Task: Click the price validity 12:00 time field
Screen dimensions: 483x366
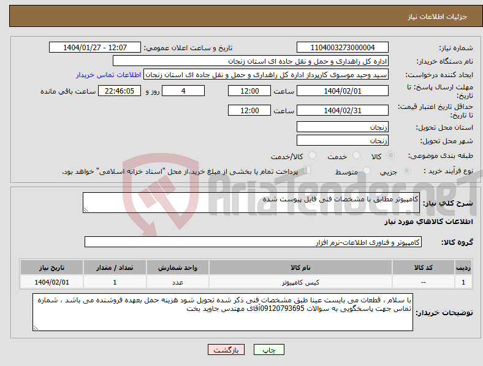Action: (x=249, y=110)
